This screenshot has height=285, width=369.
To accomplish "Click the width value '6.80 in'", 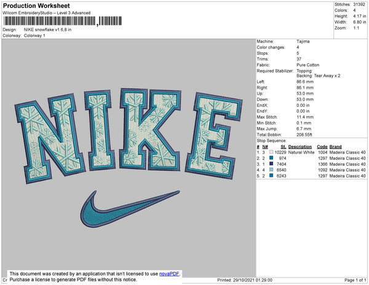I will click(359, 22).
